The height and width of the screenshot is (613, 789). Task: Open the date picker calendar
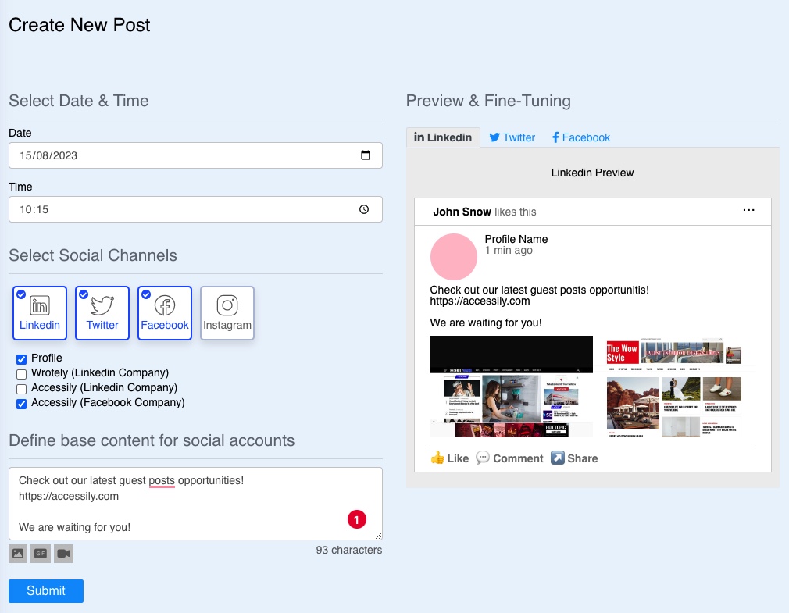click(x=365, y=155)
